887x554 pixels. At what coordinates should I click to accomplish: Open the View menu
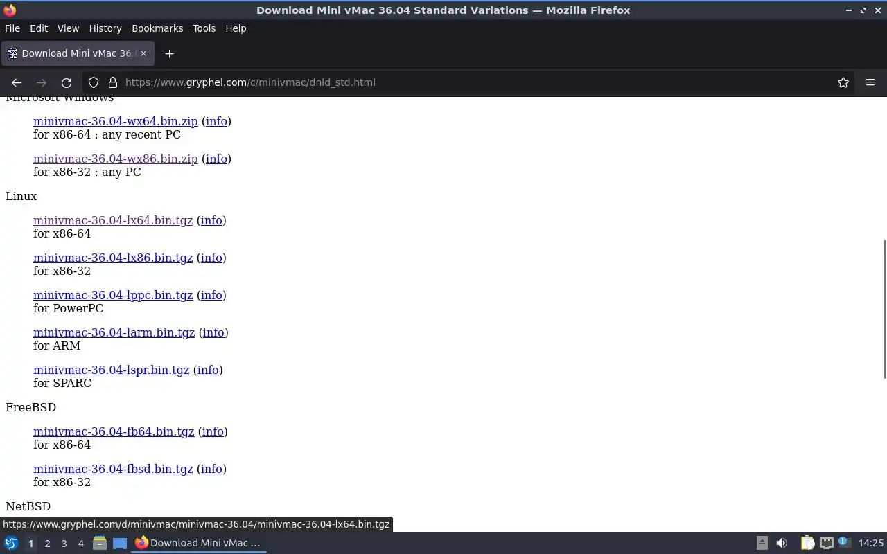[x=68, y=28]
